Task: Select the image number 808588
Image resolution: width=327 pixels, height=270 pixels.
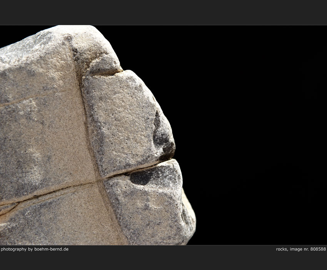Action: tap(318, 249)
